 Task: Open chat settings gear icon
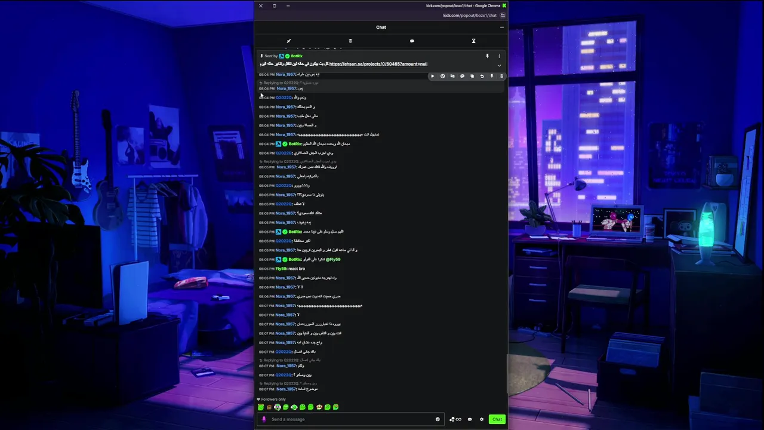pyautogui.click(x=482, y=419)
